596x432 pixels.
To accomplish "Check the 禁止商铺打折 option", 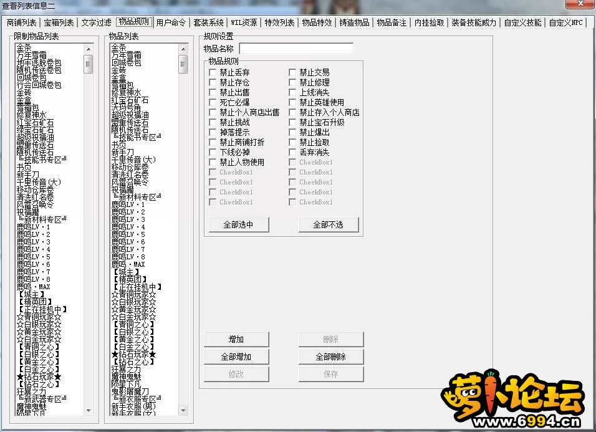I will coord(213,142).
